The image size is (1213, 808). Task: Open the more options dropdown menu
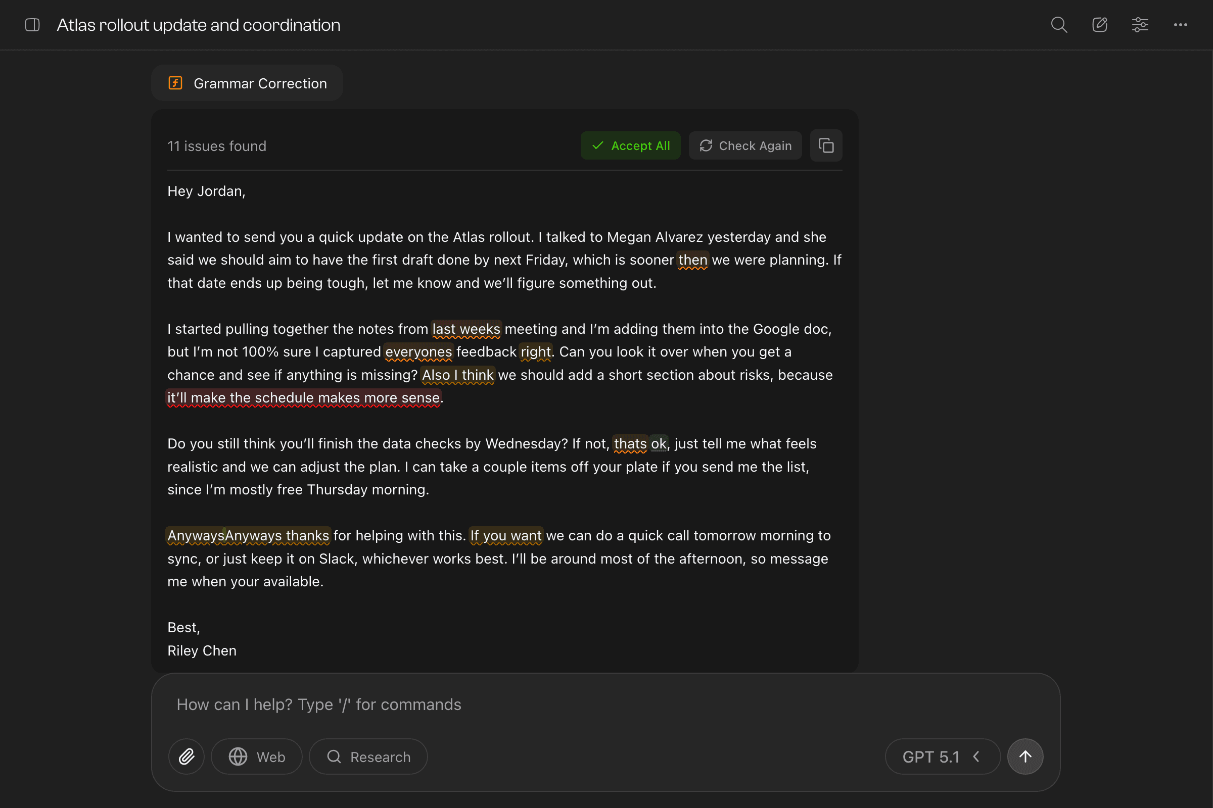(x=1181, y=24)
